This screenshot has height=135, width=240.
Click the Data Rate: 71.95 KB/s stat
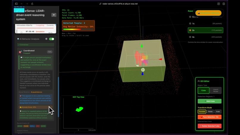click(73, 18)
